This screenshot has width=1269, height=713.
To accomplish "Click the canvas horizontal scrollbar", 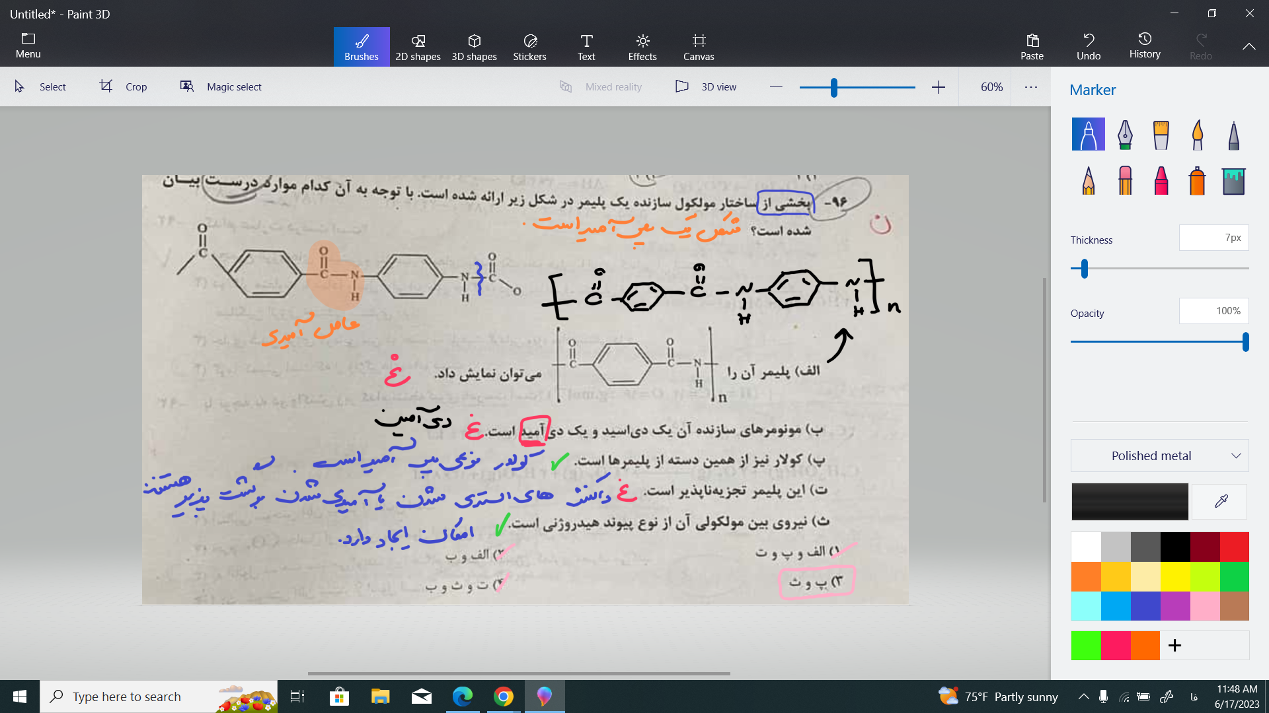I will click(519, 673).
